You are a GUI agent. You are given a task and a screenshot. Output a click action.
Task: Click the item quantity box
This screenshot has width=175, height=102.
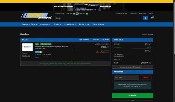pyautogui.click(x=74, y=48)
